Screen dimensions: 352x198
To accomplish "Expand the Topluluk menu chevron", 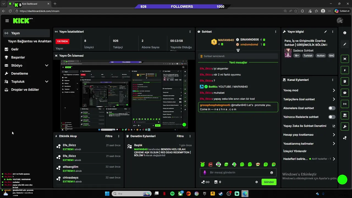I will click(46, 82).
